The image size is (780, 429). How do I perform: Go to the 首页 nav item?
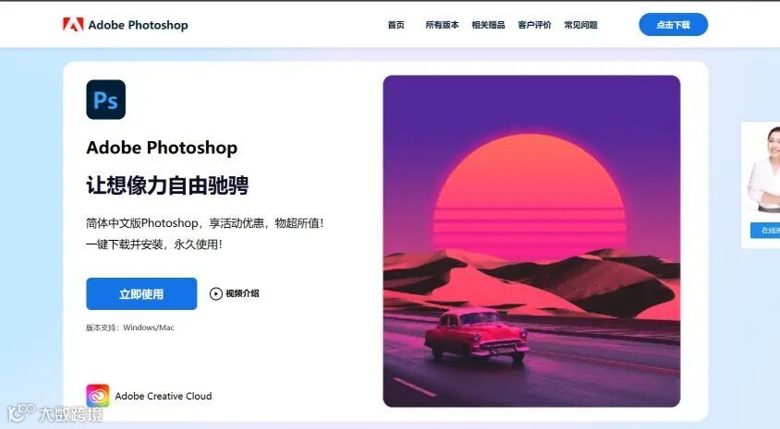(x=396, y=25)
